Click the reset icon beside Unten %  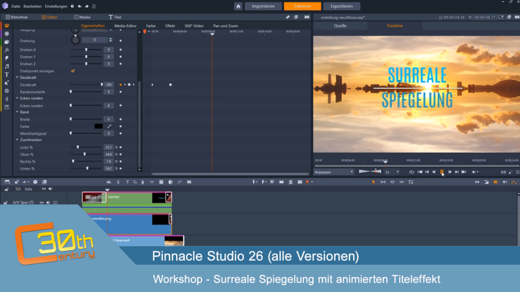click(x=116, y=168)
